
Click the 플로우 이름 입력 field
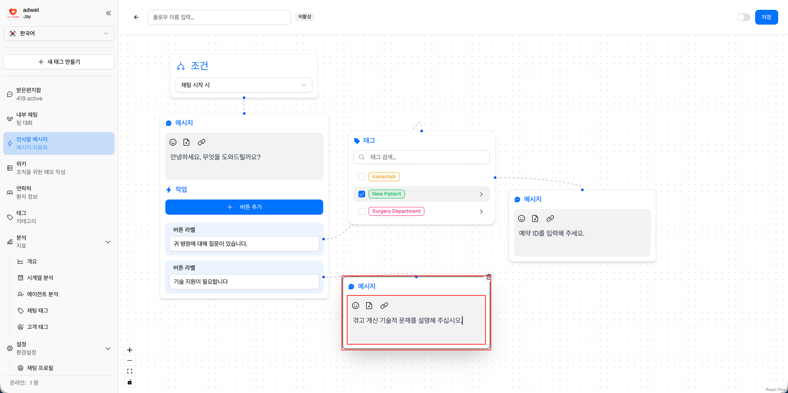pyautogui.click(x=219, y=17)
